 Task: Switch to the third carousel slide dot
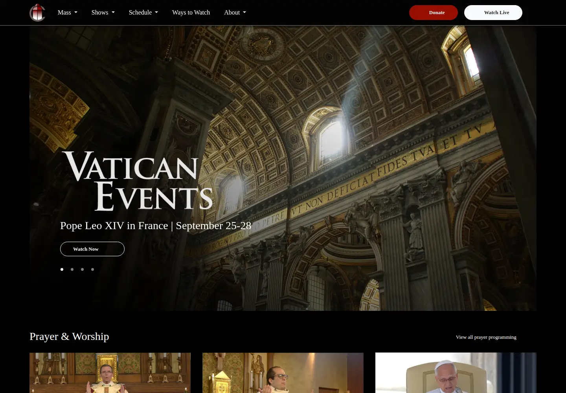point(82,269)
